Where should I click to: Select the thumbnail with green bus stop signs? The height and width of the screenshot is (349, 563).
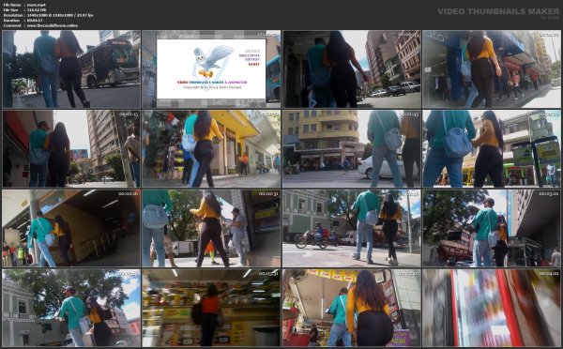pos(492,148)
